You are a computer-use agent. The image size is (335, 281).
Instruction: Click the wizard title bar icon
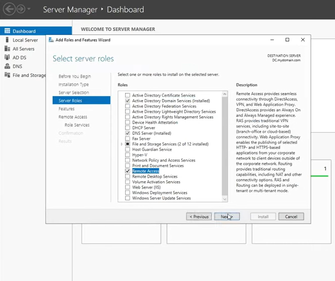point(51,40)
